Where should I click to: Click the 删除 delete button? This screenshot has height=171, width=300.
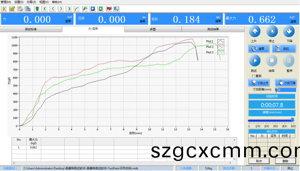click(x=285, y=161)
